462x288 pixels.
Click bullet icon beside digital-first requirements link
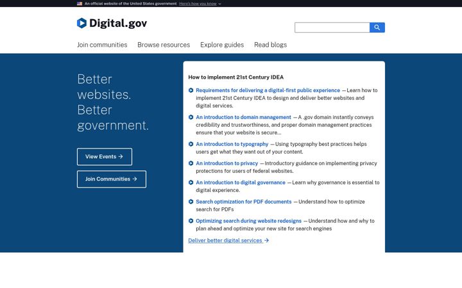(x=191, y=90)
